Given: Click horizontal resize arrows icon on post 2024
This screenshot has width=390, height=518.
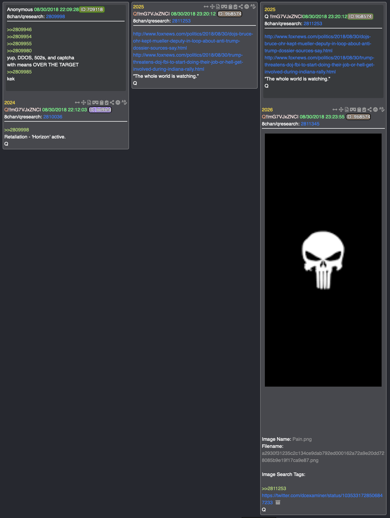Looking at the screenshot, I should pyautogui.click(x=77, y=102).
